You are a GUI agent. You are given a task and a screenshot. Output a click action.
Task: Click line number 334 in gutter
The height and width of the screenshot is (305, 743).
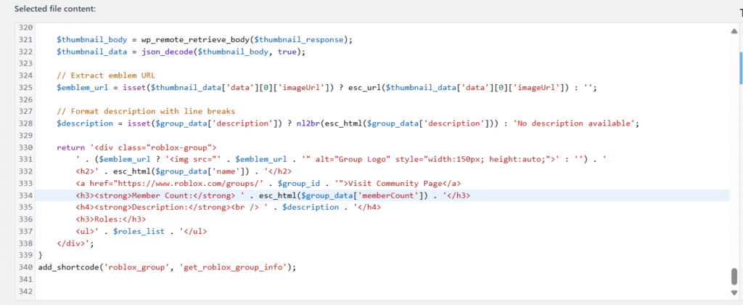click(x=25, y=195)
